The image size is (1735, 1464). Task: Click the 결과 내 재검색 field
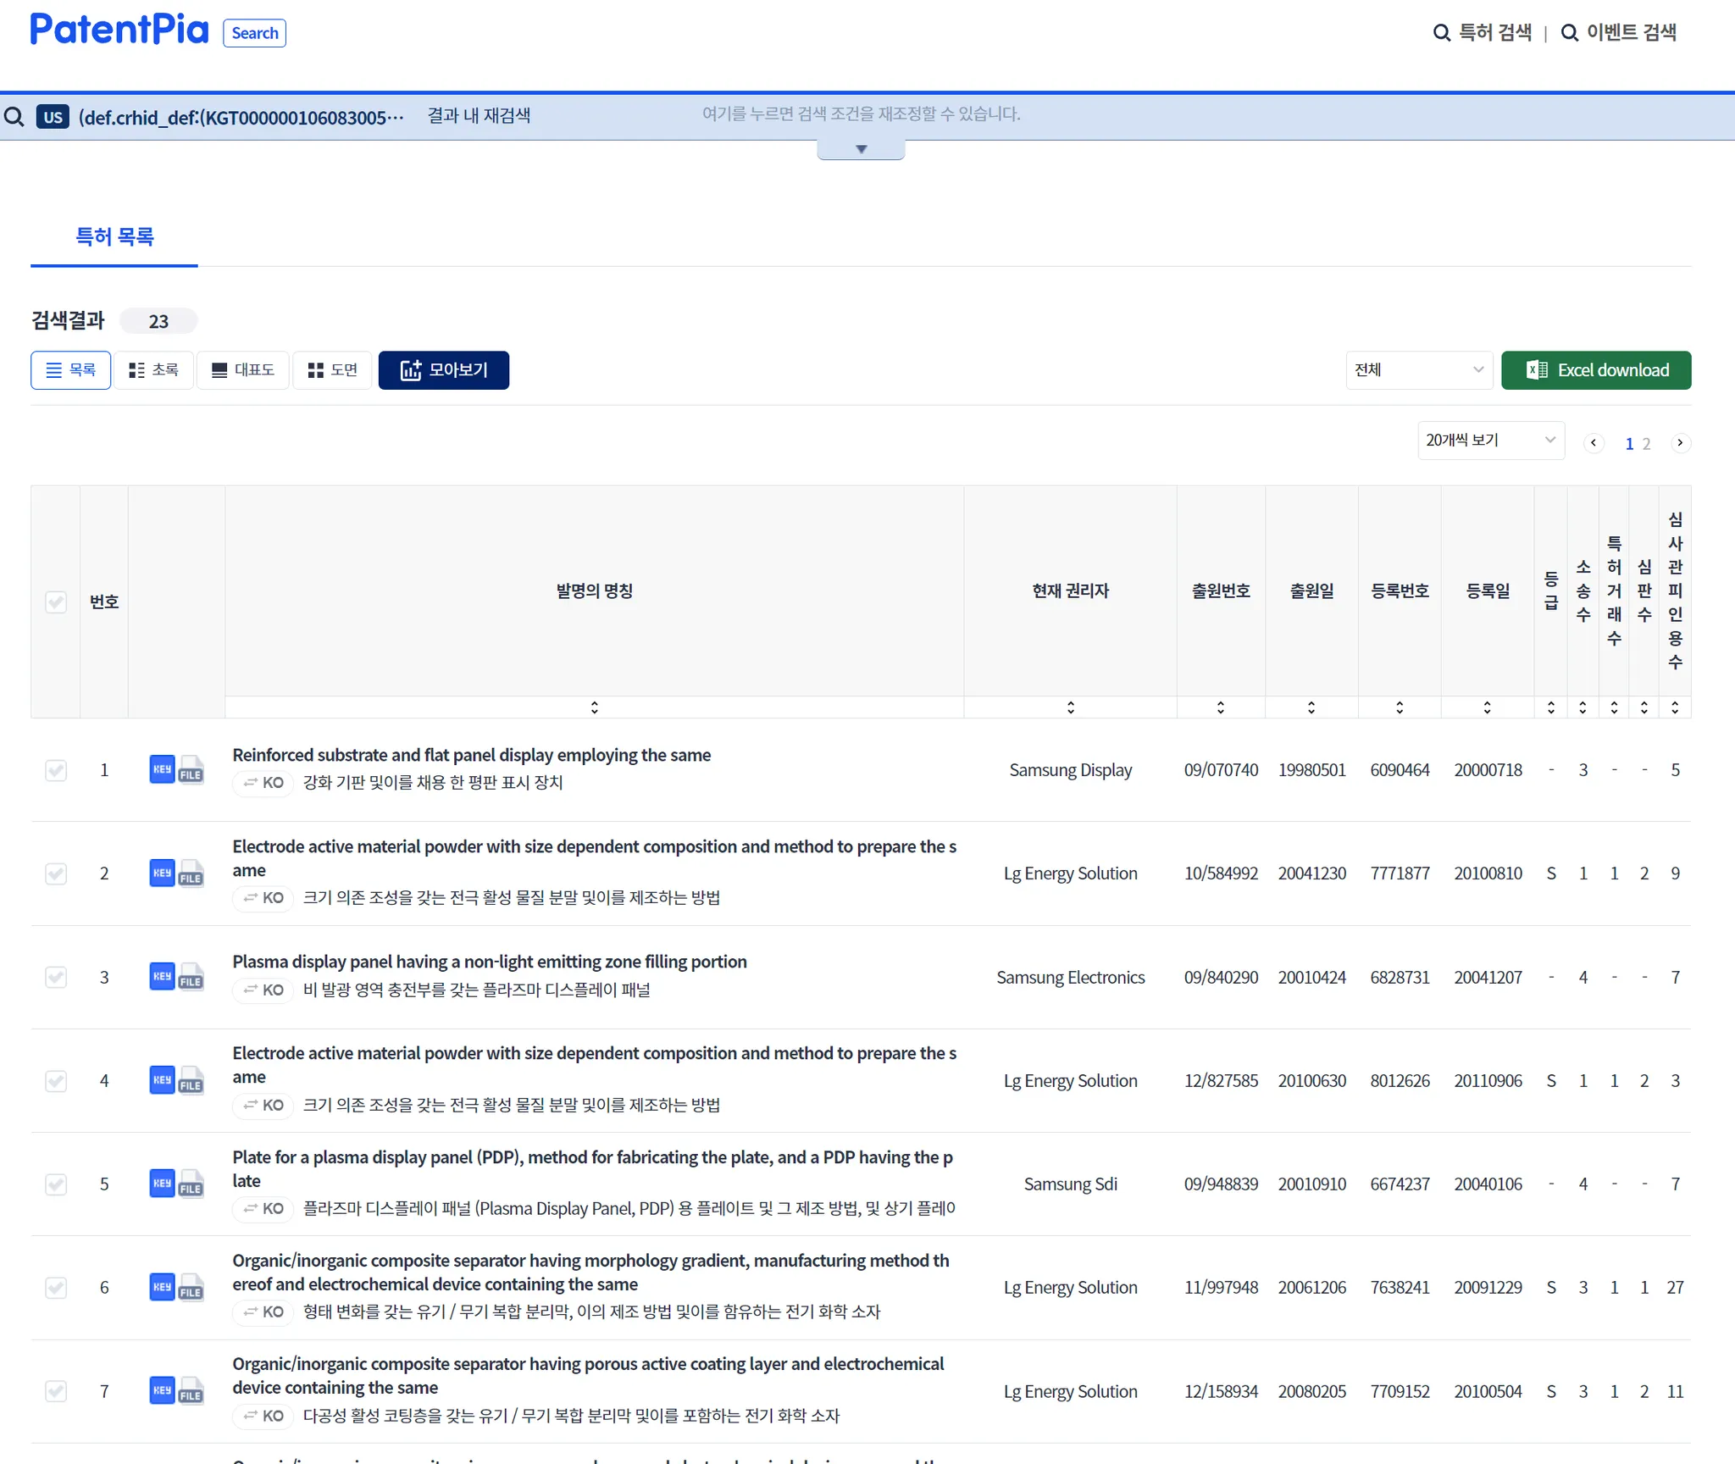(479, 116)
